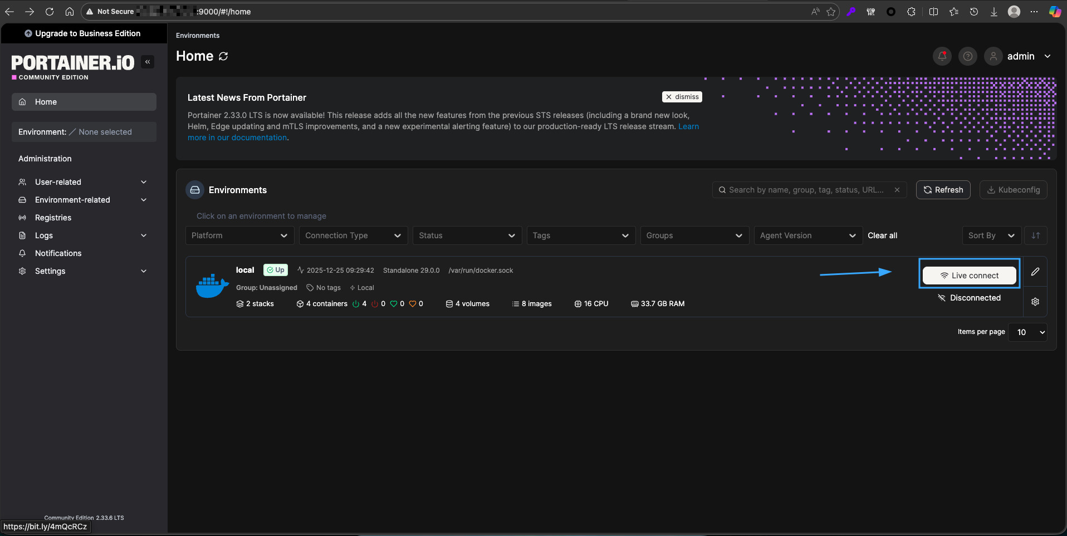Expand the Platform filter dropdown
This screenshot has width=1067, height=536.
[x=239, y=235]
